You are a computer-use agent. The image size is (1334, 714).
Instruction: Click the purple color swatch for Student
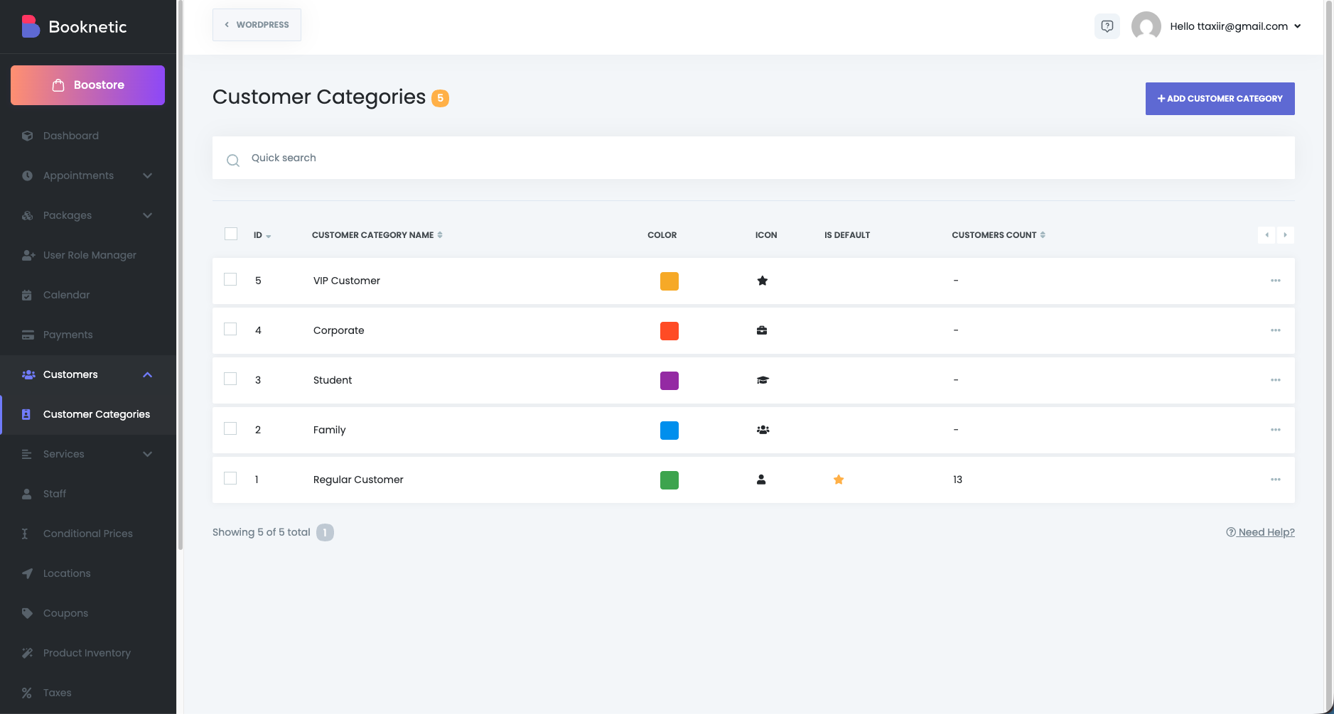click(x=669, y=381)
